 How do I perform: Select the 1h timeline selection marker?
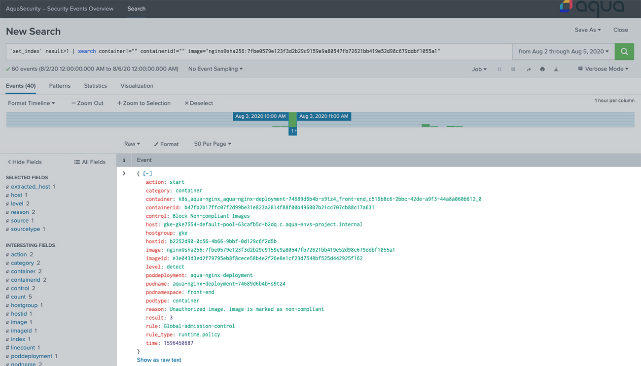292,132
